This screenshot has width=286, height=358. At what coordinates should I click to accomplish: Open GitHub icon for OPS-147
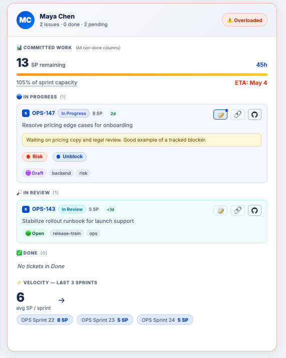pos(254,114)
